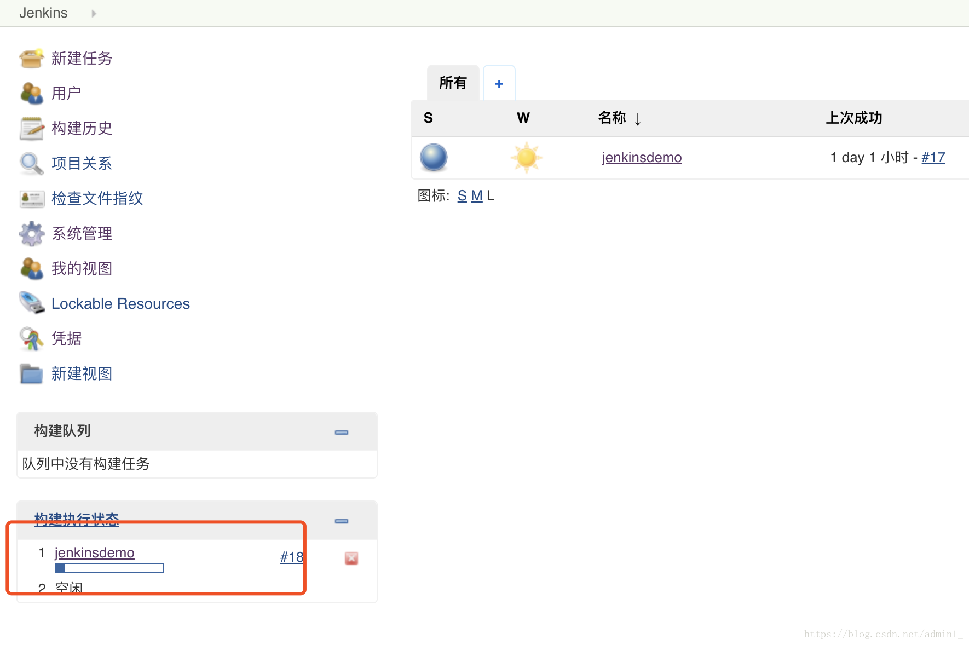
Task: Sort by the 上次成功 column header
Action: coord(854,118)
